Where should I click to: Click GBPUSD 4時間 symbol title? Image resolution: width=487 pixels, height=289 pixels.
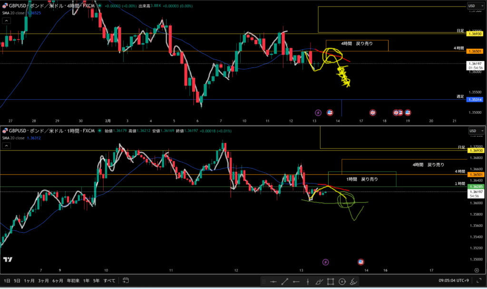click(x=48, y=5)
